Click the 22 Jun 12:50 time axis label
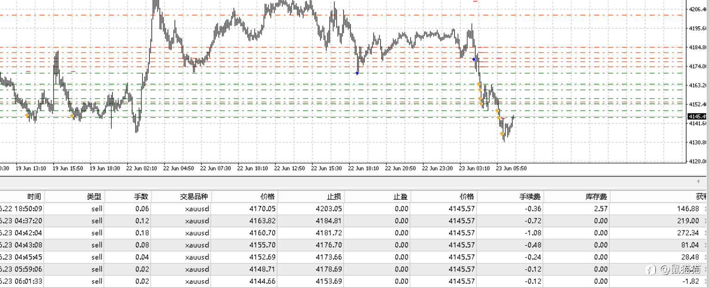The width and height of the screenshot is (709, 288). click(x=289, y=168)
